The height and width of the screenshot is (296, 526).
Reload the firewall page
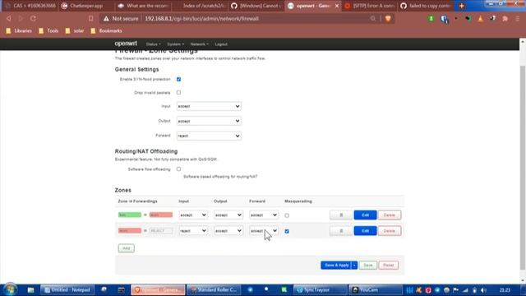(33, 18)
